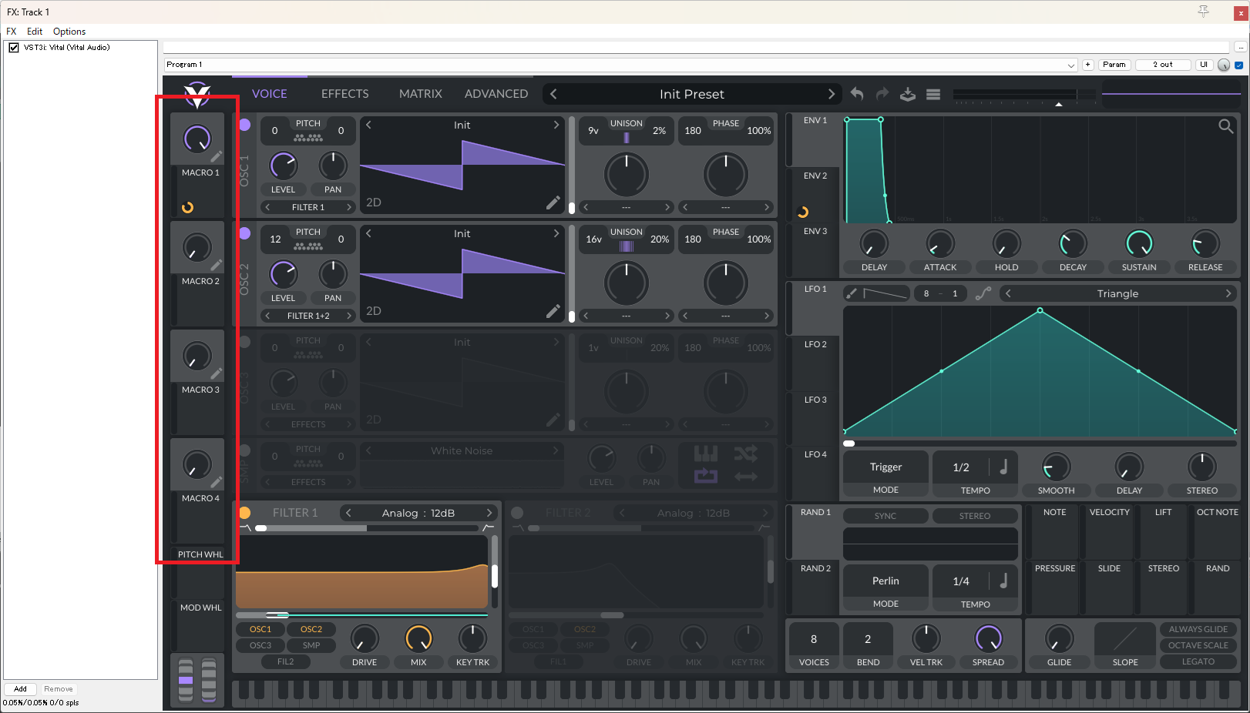Open the FX menu
The width and height of the screenshot is (1250, 713).
tap(12, 32)
